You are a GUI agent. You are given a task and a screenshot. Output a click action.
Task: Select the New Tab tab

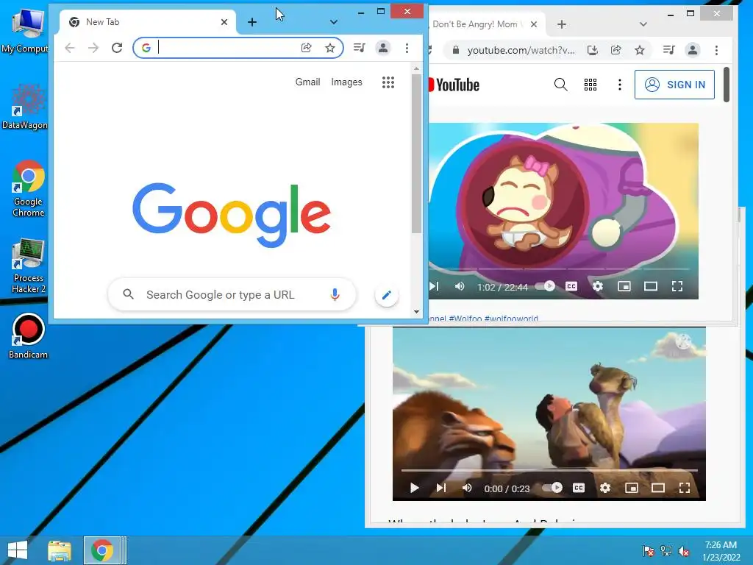pos(147,21)
